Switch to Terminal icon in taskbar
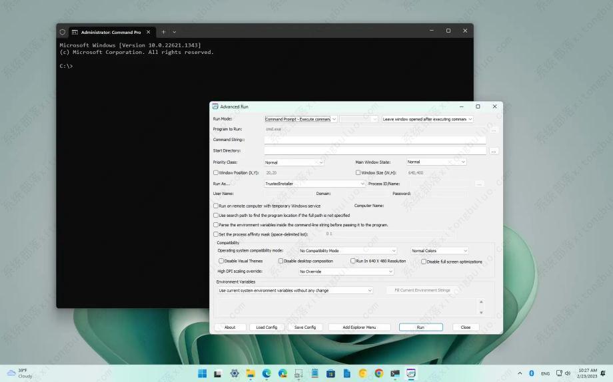Viewport: 613px width, 382px height. tap(394, 373)
